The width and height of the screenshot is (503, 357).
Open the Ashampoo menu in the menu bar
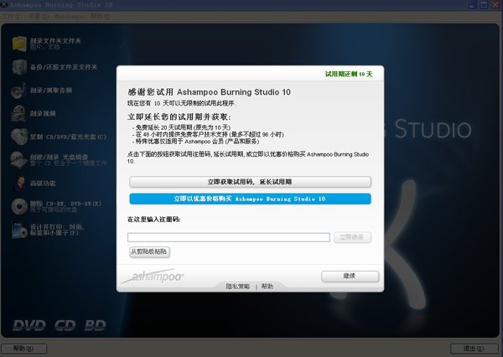pos(70,16)
